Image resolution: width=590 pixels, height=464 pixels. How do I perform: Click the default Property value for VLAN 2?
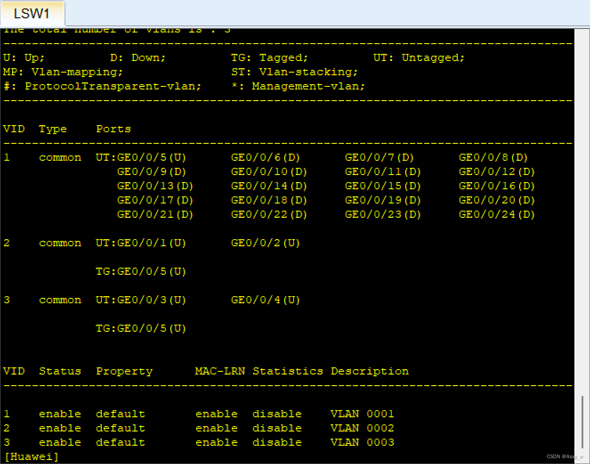pyautogui.click(x=120, y=428)
